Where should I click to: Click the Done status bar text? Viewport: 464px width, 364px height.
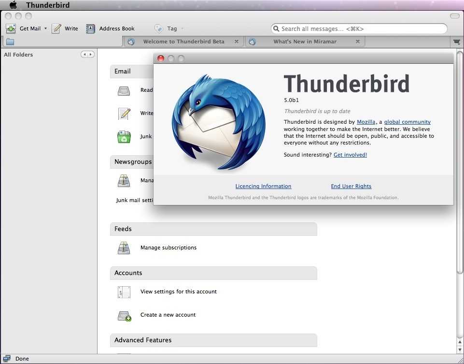pos(22,359)
